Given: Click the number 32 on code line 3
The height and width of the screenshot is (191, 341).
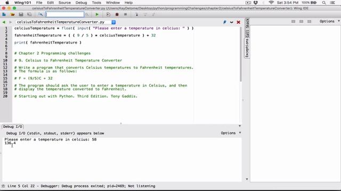Looking at the screenshot, I should [153, 36].
